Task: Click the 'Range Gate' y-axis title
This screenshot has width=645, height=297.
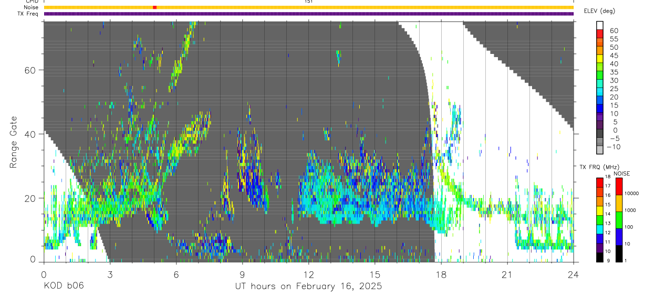Action: [12, 142]
